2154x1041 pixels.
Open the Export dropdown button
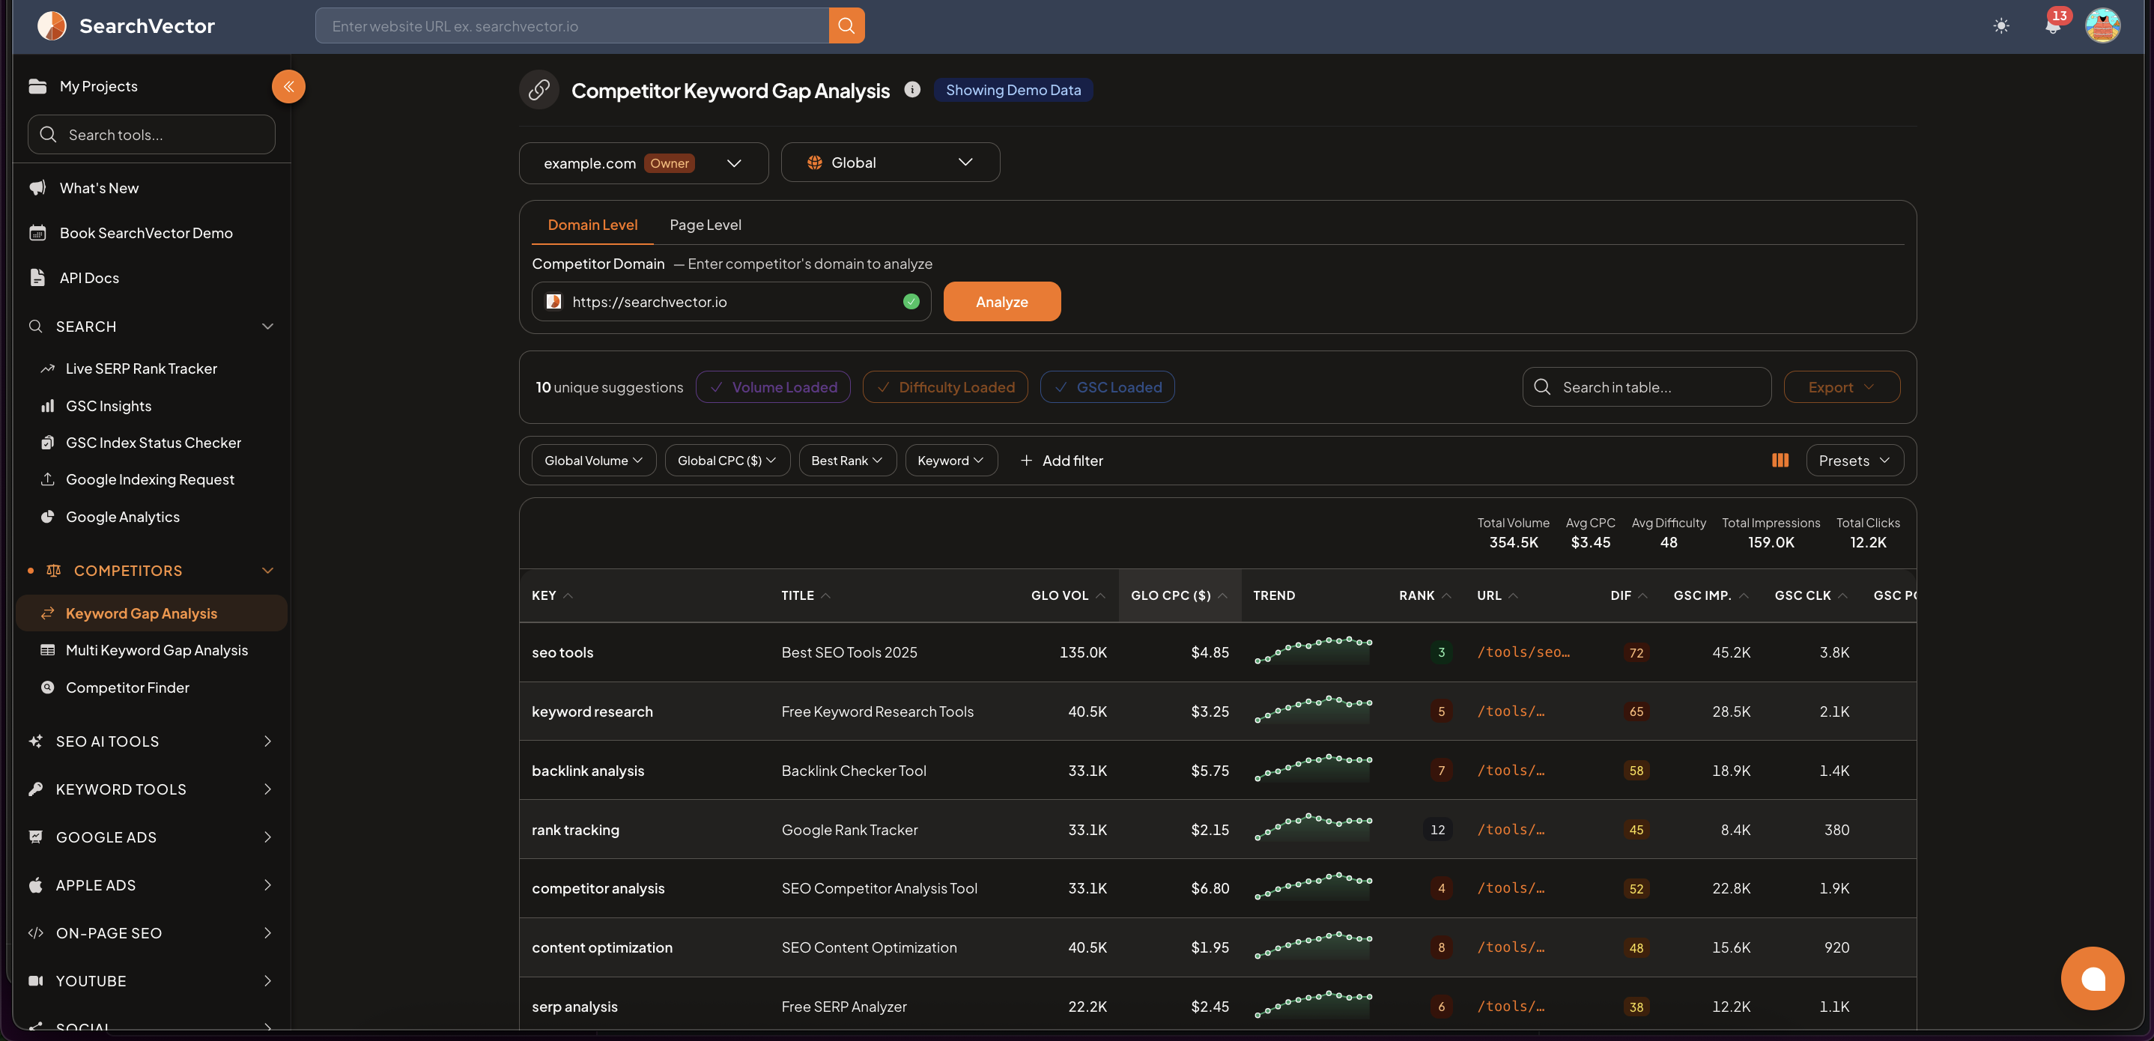pos(1841,387)
